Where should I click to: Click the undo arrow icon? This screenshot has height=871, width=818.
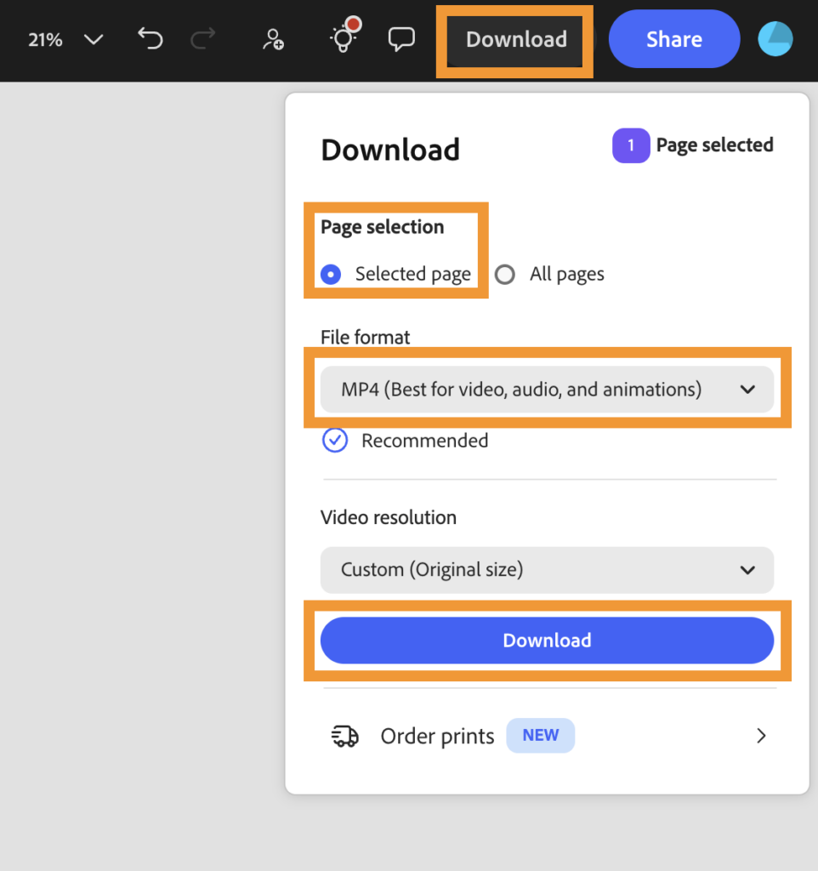tap(151, 39)
